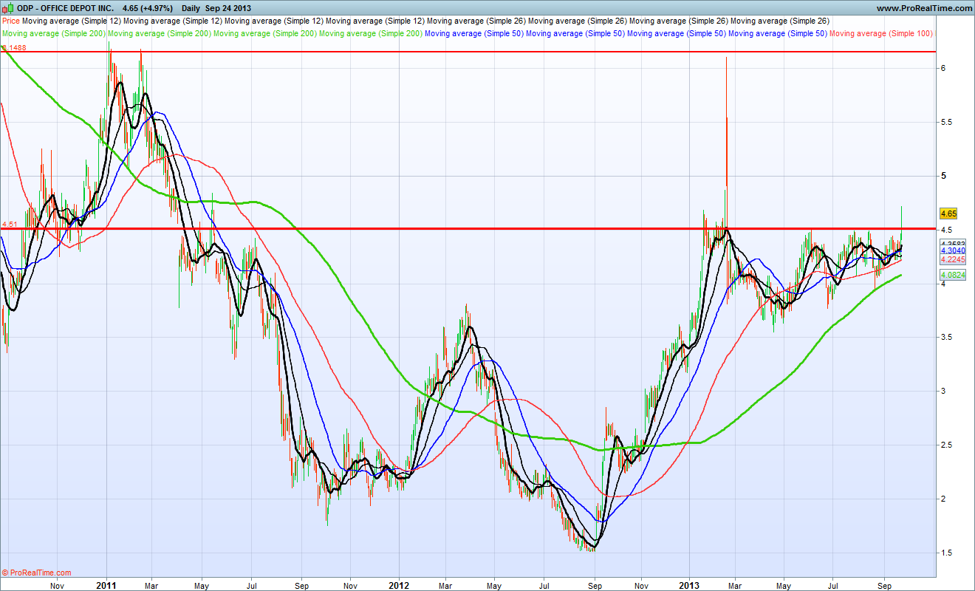
Task: Click the blue 4.3040 moving average tag
Action: (953, 250)
